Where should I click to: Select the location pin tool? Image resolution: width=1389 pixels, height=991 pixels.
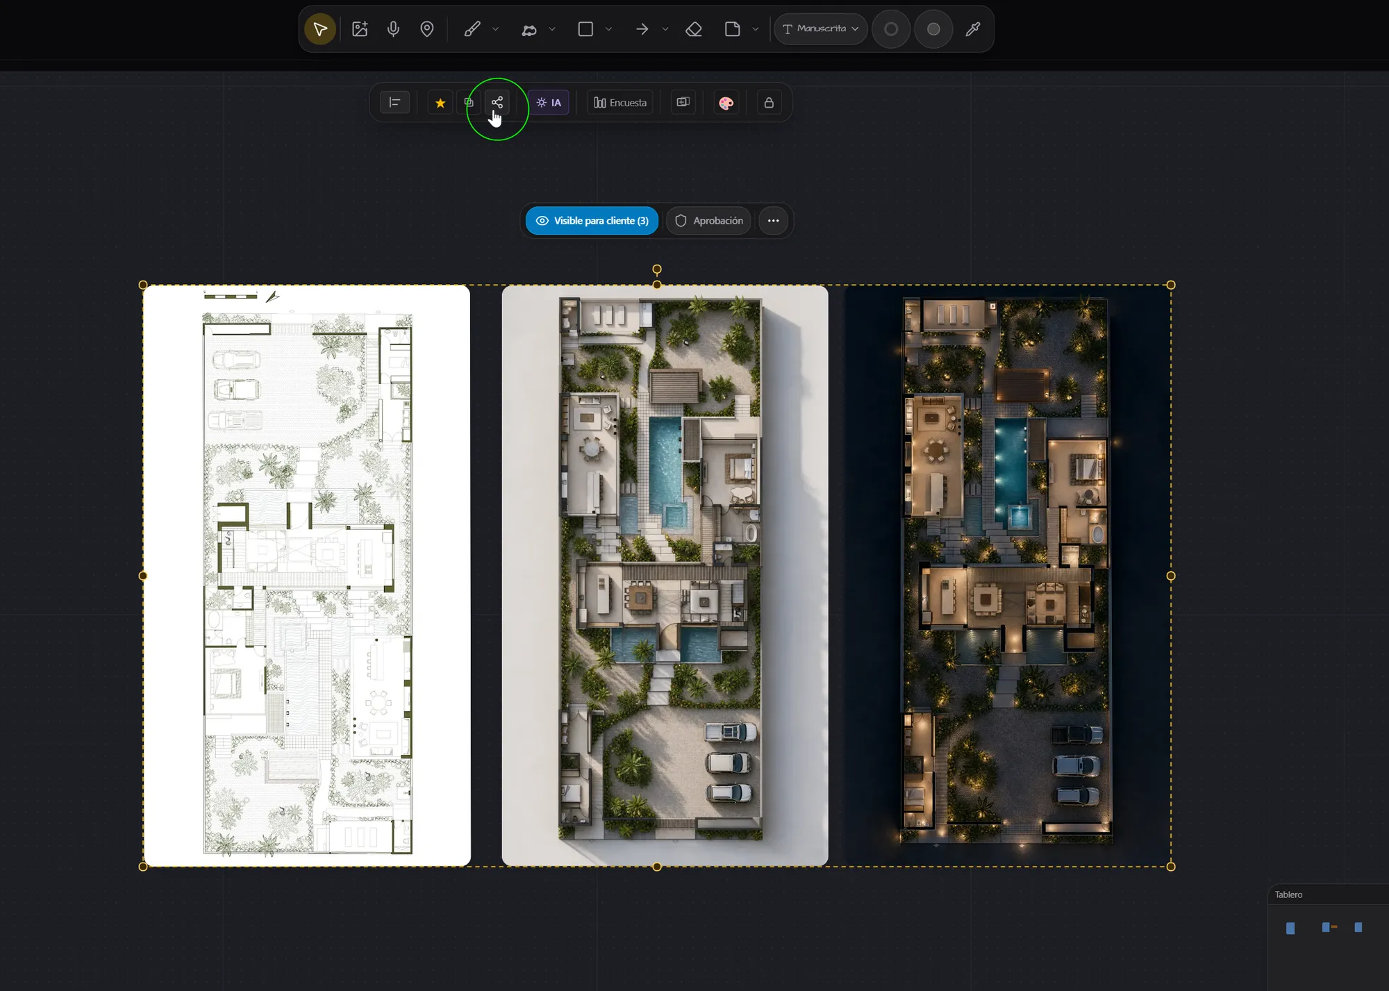click(427, 29)
